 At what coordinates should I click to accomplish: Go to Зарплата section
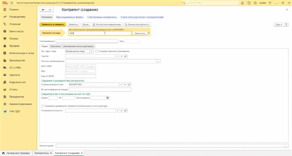click(x=14, y=75)
